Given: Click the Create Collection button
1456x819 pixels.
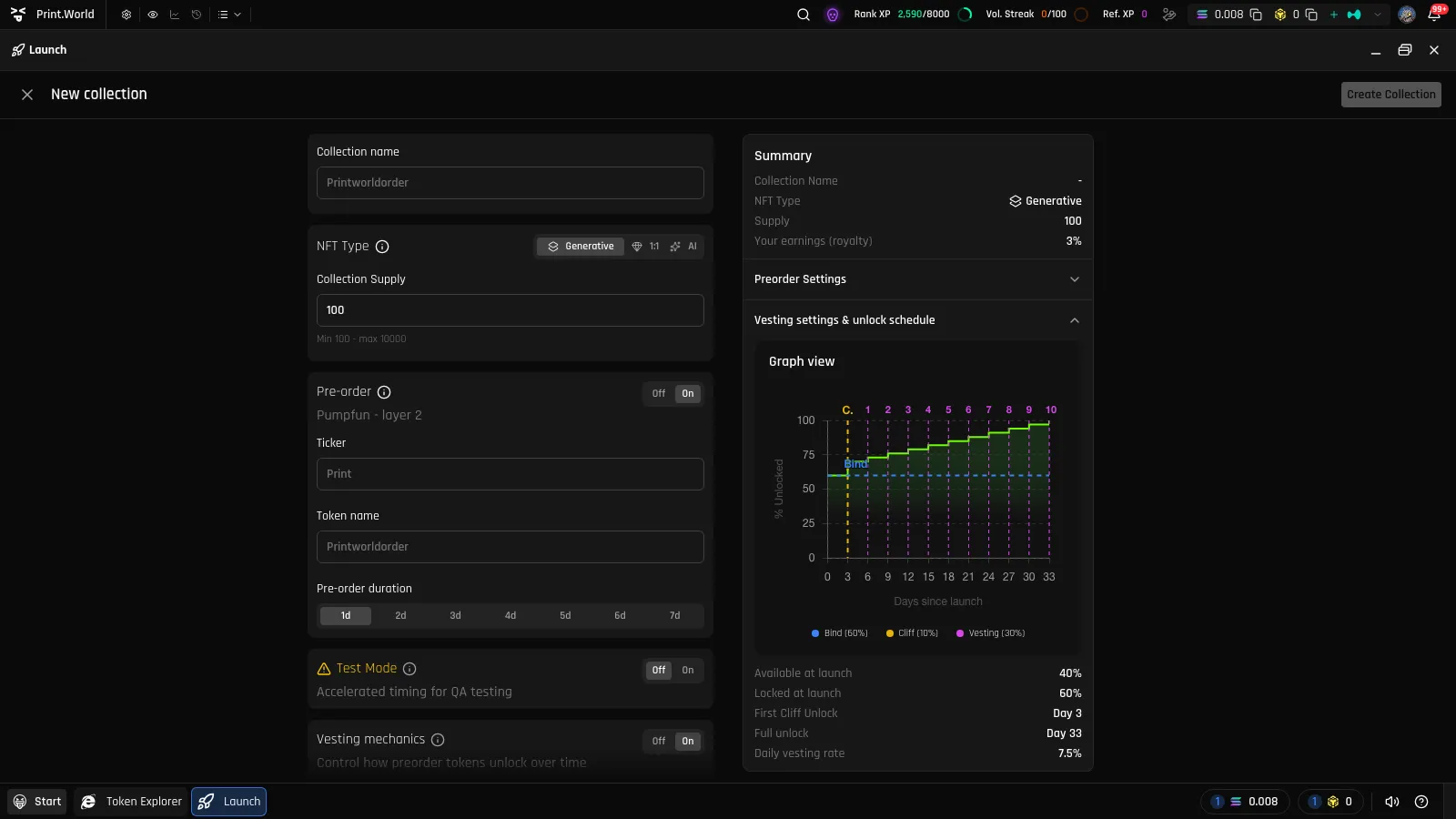Looking at the screenshot, I should 1390,95.
